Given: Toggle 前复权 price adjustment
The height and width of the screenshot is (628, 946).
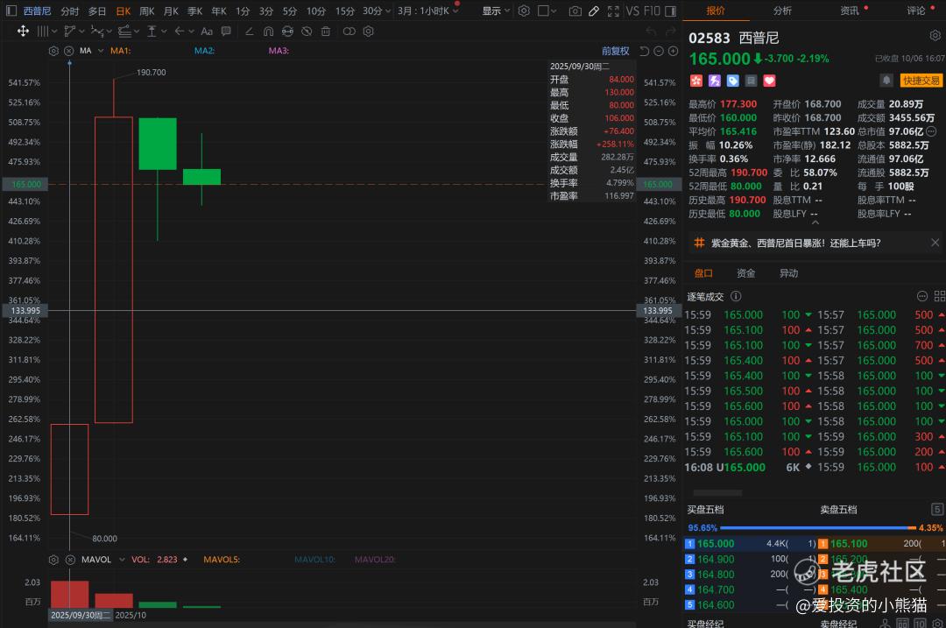Looking at the screenshot, I should click(616, 52).
